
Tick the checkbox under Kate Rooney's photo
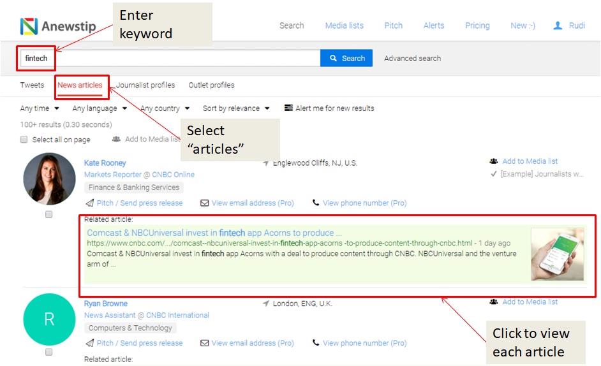tap(48, 215)
